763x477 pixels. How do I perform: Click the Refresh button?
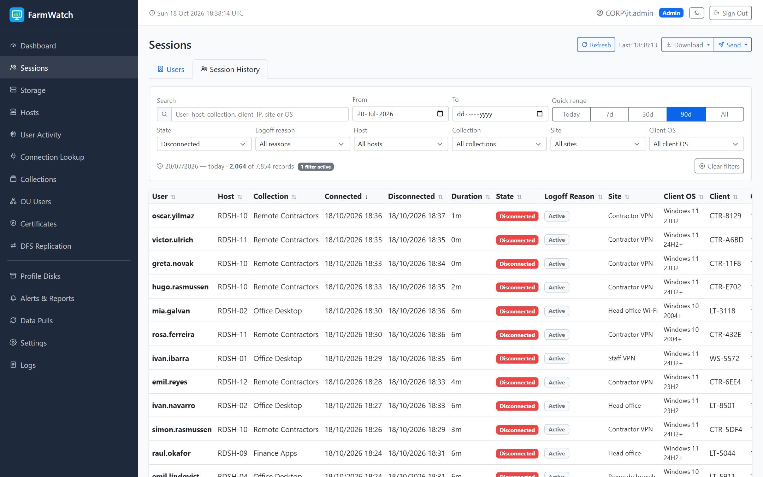point(596,45)
